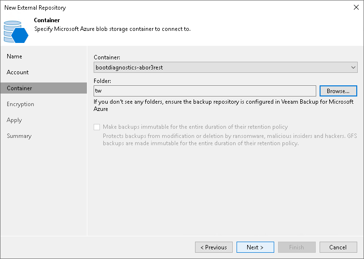
Task: Enable the make backups immutable checkbox
Action: [x=97, y=127]
